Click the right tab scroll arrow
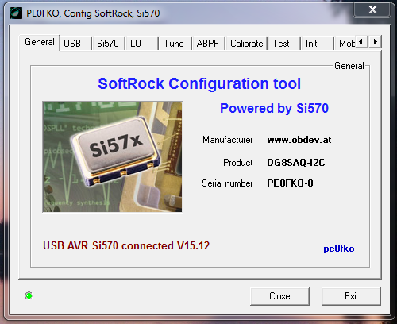The height and width of the screenshot is (324, 397). point(375,42)
